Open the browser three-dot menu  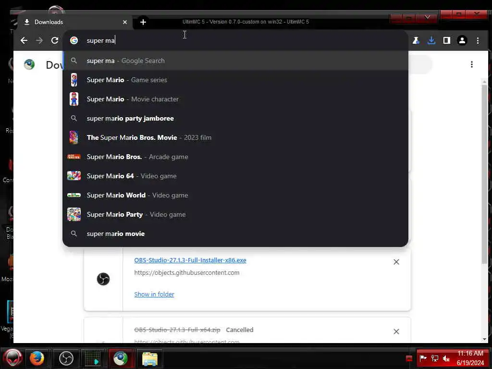click(478, 40)
